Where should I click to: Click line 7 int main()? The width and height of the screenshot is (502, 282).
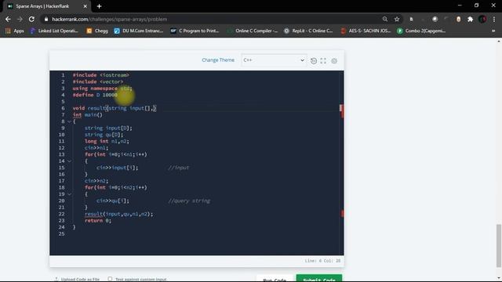87,115
